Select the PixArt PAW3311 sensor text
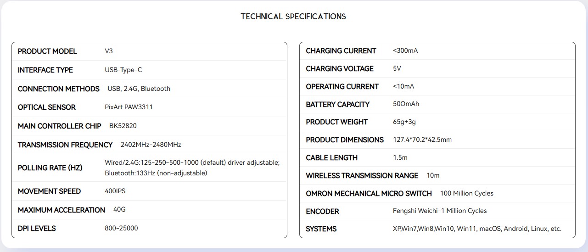Image resolution: width=588 pixels, height=252 pixels. (x=129, y=107)
